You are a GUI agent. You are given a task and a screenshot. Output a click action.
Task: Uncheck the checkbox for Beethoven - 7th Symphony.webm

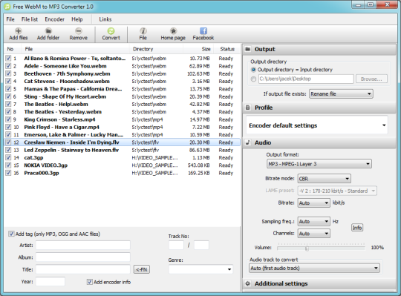pos(8,73)
